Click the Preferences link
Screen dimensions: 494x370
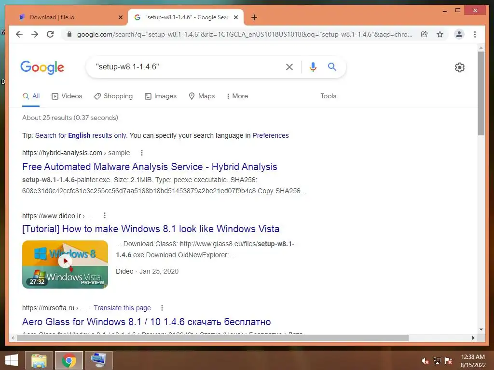pos(271,135)
